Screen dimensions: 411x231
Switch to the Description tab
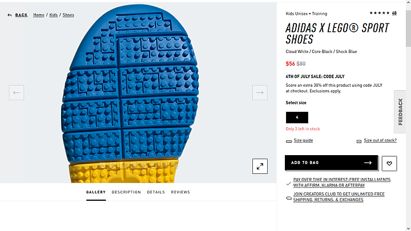coord(126,192)
